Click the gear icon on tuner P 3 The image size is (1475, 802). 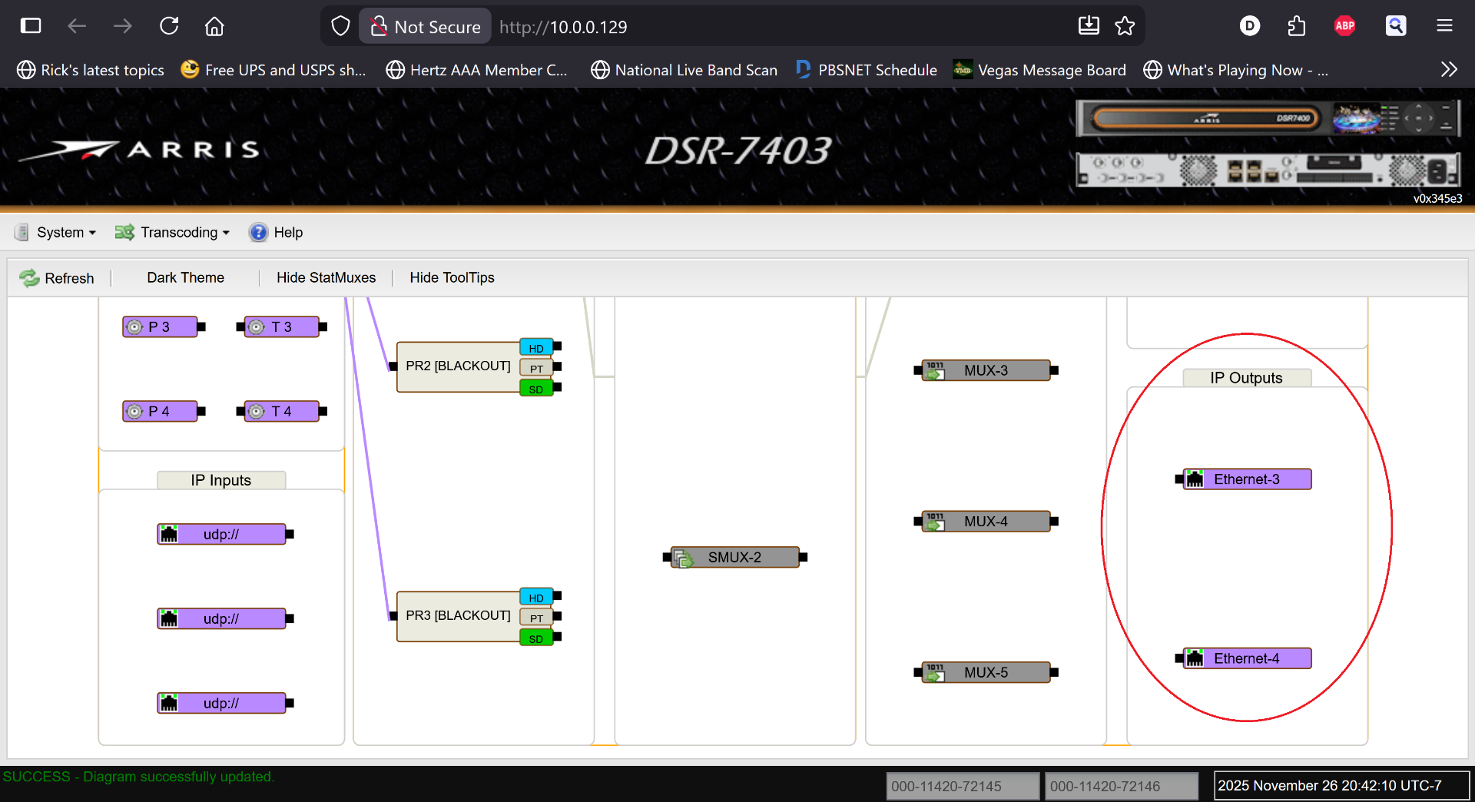(x=135, y=326)
